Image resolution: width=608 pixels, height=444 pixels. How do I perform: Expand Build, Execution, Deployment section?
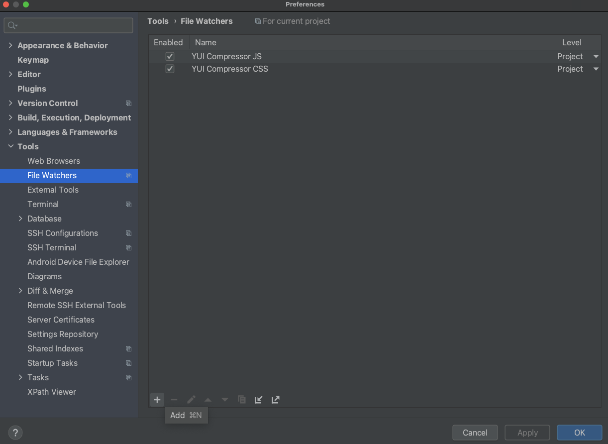(x=10, y=117)
